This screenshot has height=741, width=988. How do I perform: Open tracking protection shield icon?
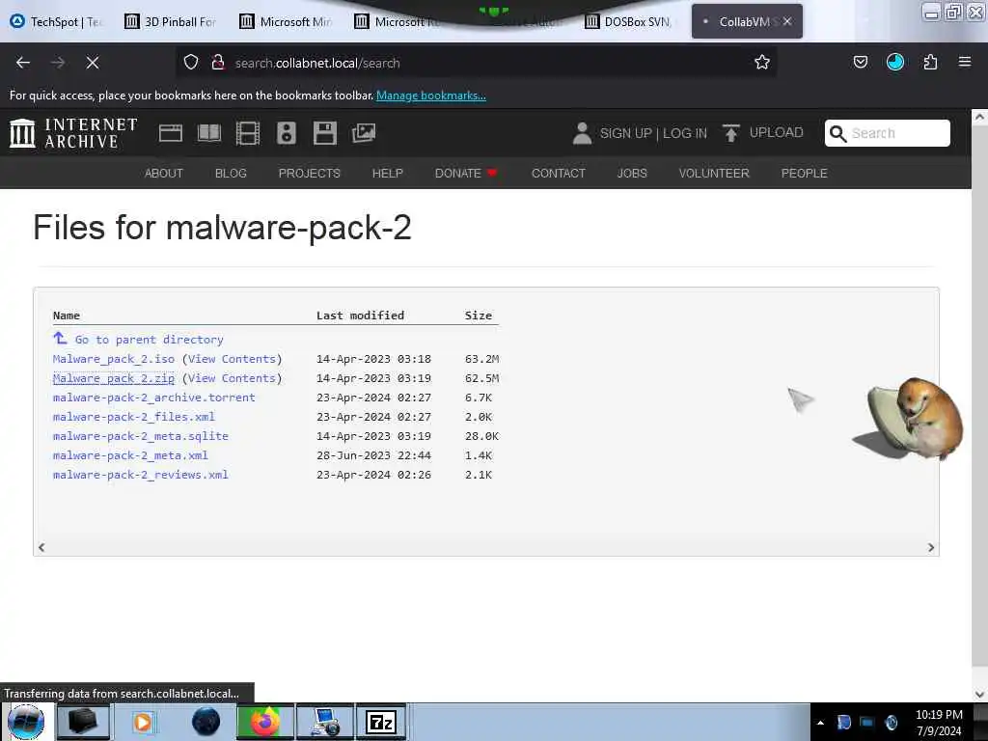point(191,62)
